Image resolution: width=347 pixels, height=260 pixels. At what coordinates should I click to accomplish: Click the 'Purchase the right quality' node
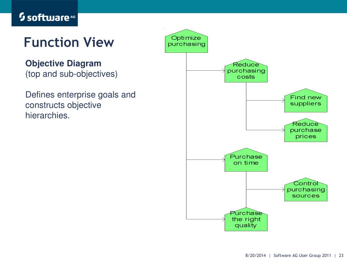[246, 219]
